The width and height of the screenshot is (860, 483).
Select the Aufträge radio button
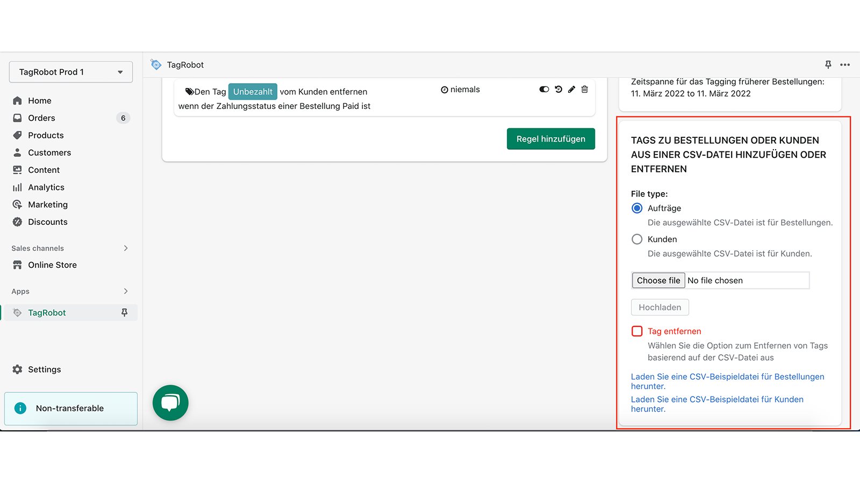pos(637,208)
